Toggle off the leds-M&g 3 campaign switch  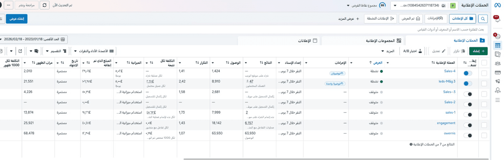467,84
